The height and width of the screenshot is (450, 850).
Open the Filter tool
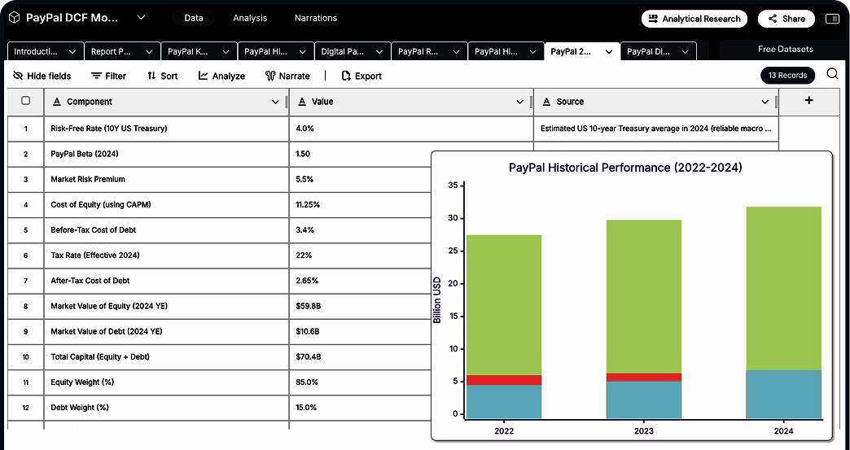108,76
